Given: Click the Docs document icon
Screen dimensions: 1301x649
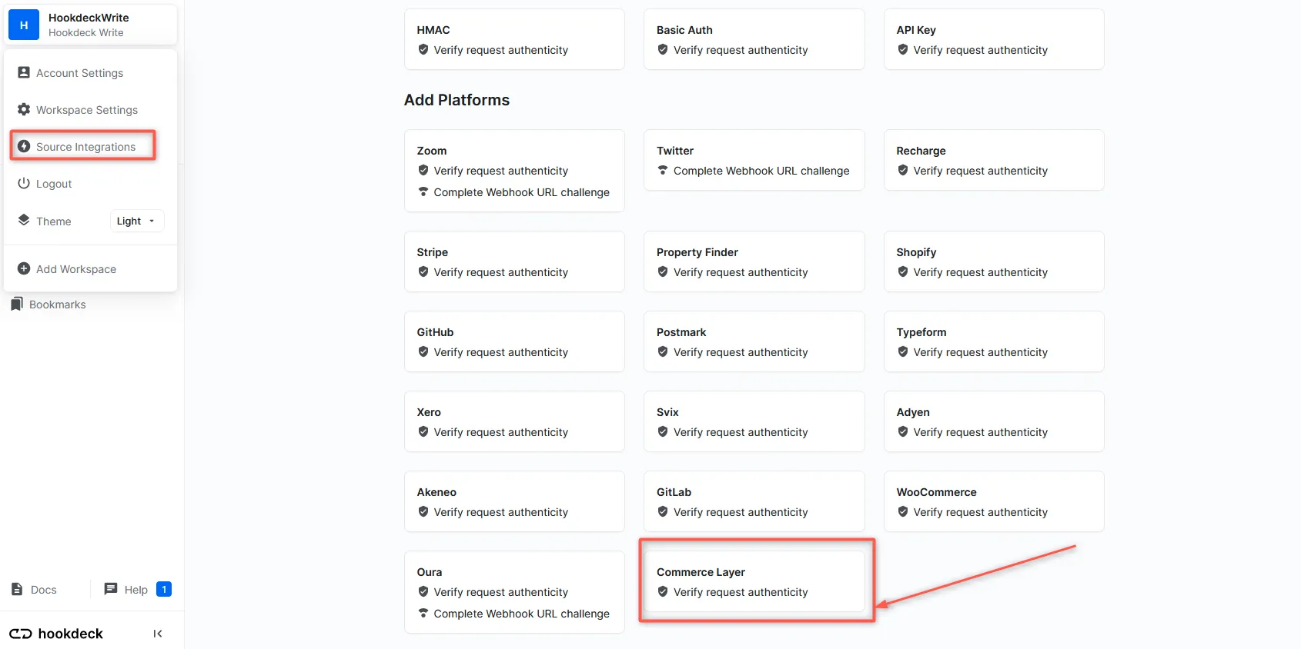Looking at the screenshot, I should [17, 589].
